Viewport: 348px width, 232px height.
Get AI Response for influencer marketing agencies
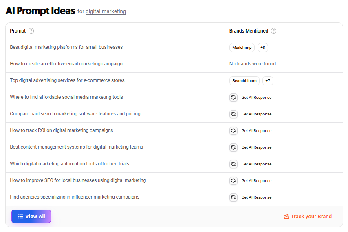(x=256, y=197)
